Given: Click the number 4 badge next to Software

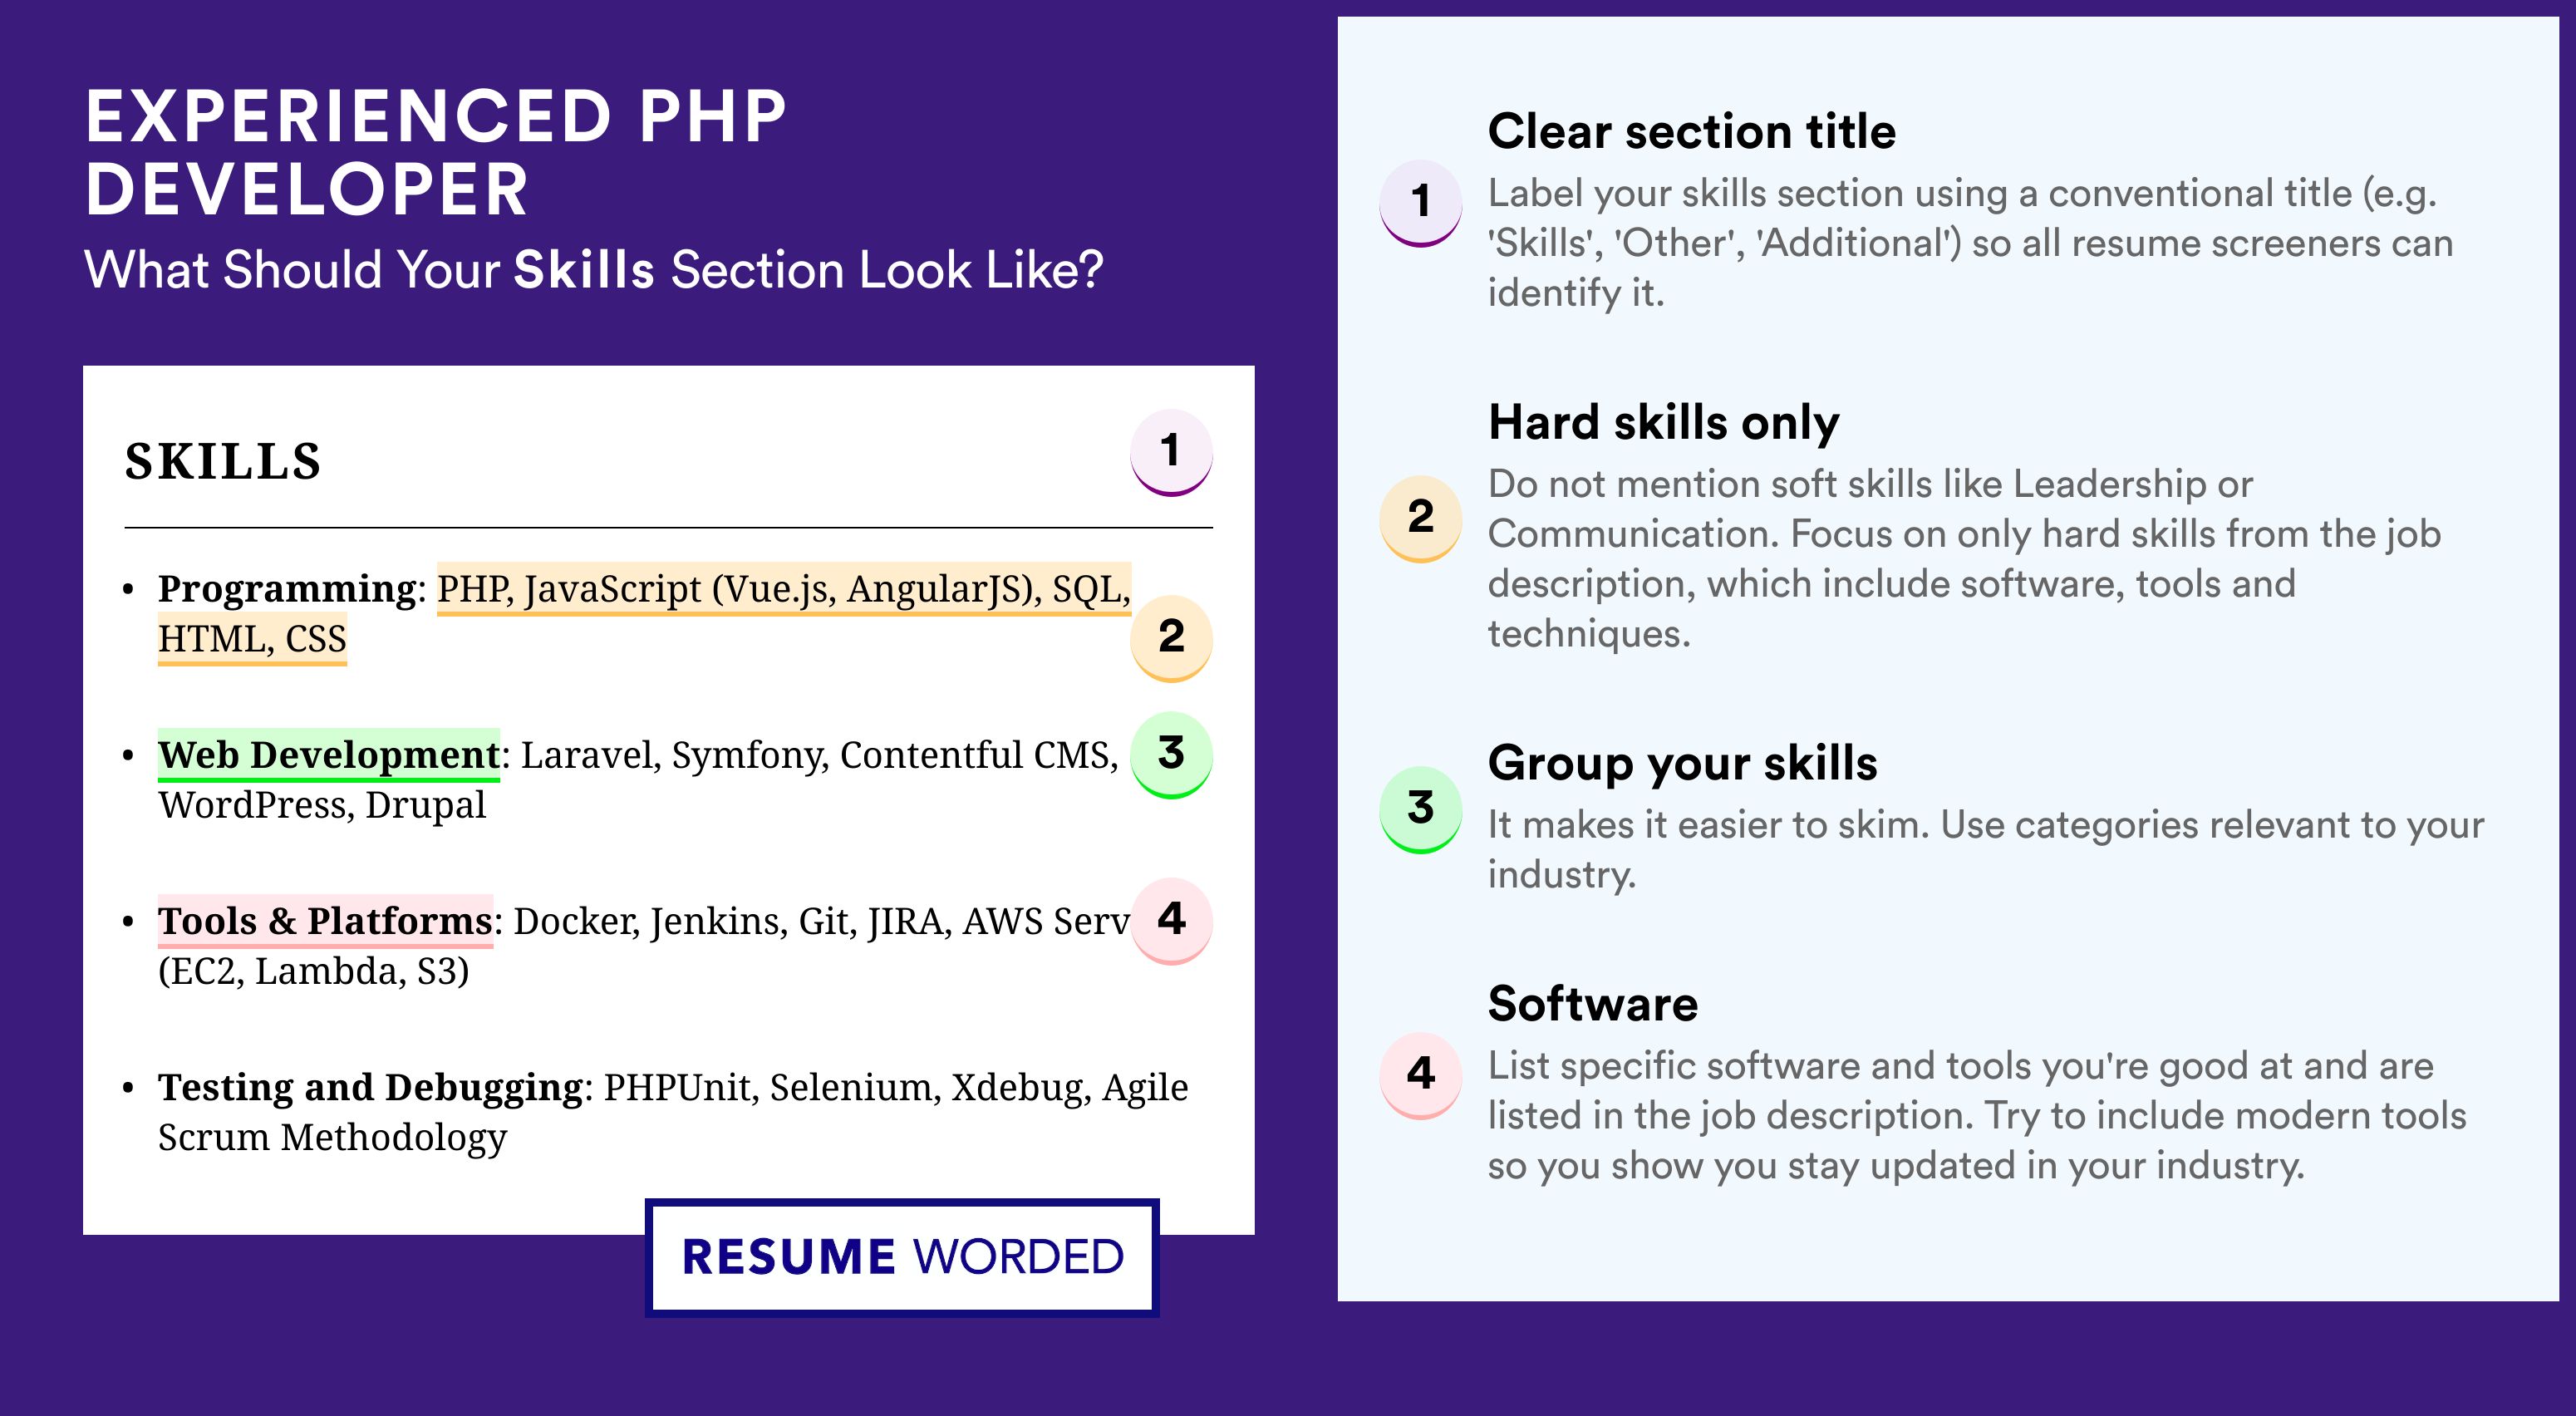Looking at the screenshot, I should 1421,1075.
